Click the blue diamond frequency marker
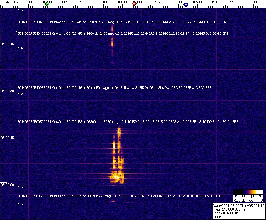This screenshot has width=266, height=220. click(186, 4)
